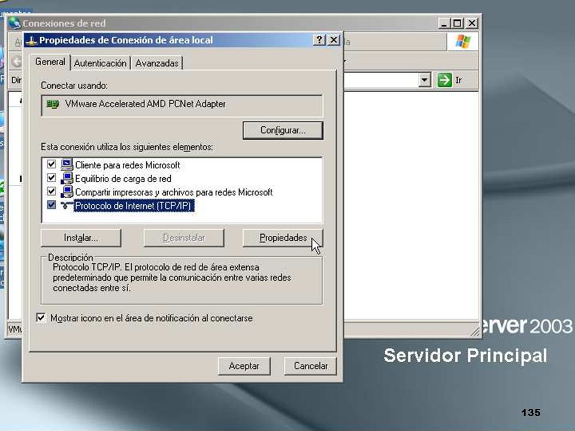The width and height of the screenshot is (575, 431).
Task: Click the Cliente para redes Microsoft icon
Action: click(x=66, y=165)
